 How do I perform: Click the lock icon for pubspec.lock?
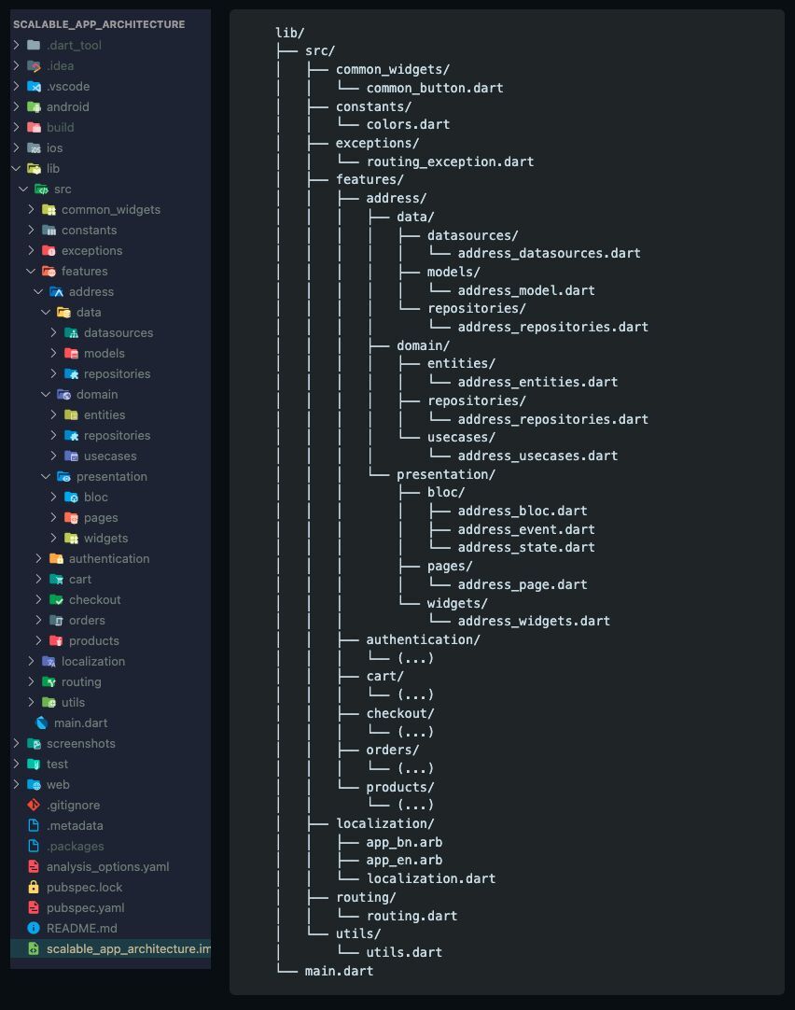tap(34, 887)
